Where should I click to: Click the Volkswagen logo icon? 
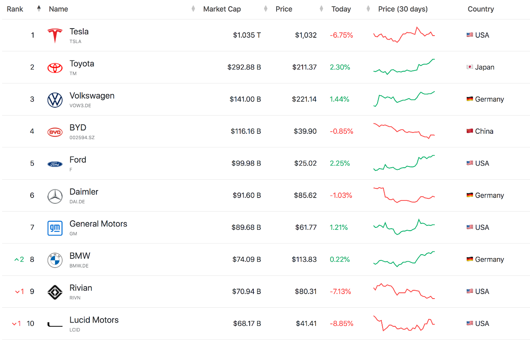[55, 100]
